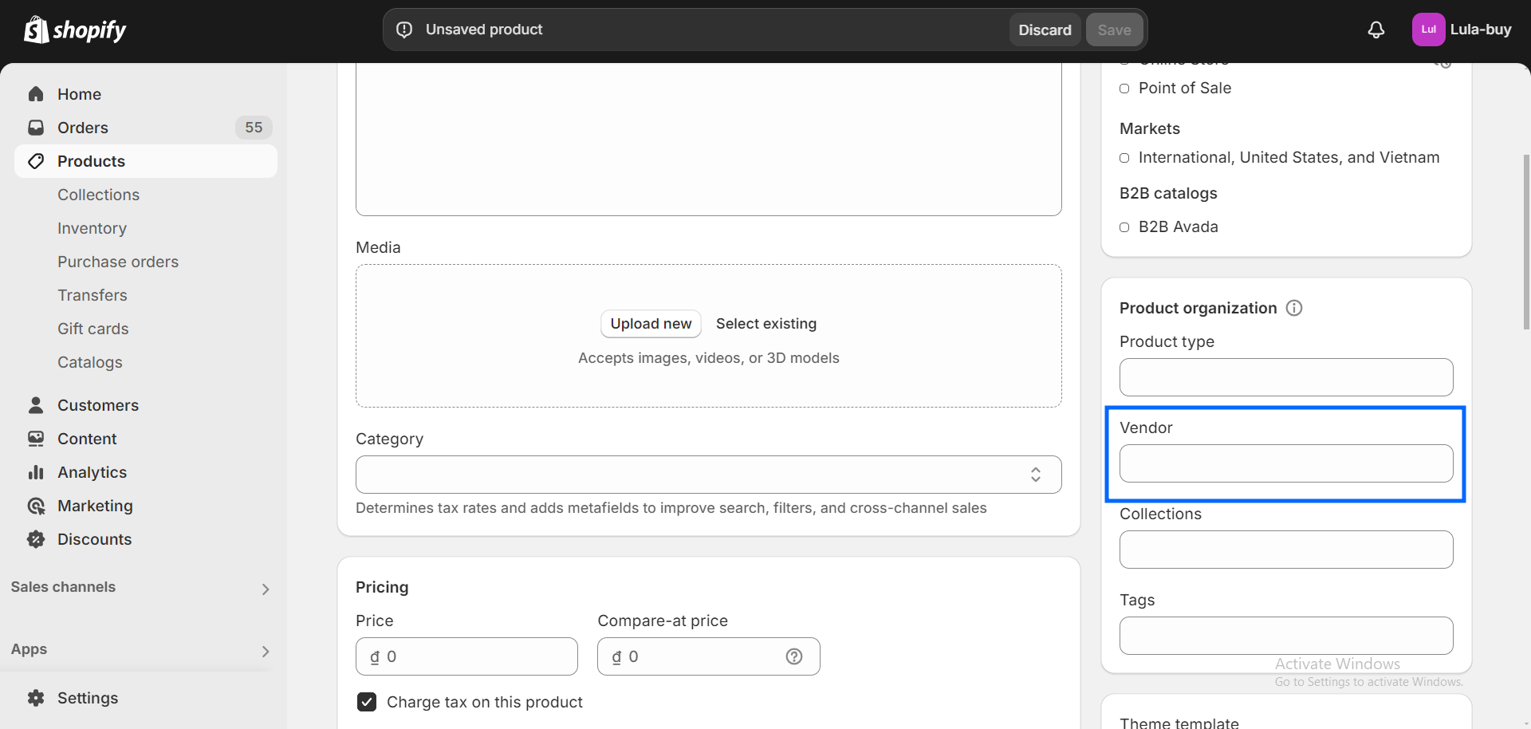
Task: Click the Settings gear icon
Action: pos(36,698)
